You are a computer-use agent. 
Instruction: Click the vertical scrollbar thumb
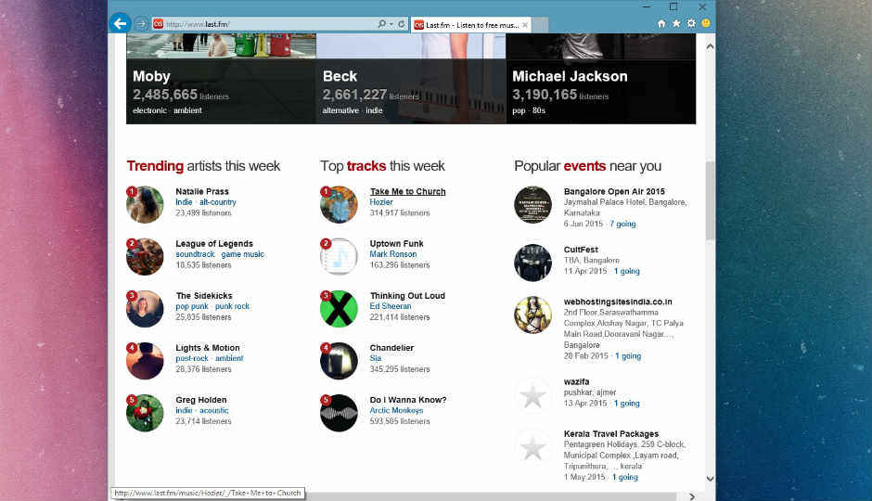711,200
